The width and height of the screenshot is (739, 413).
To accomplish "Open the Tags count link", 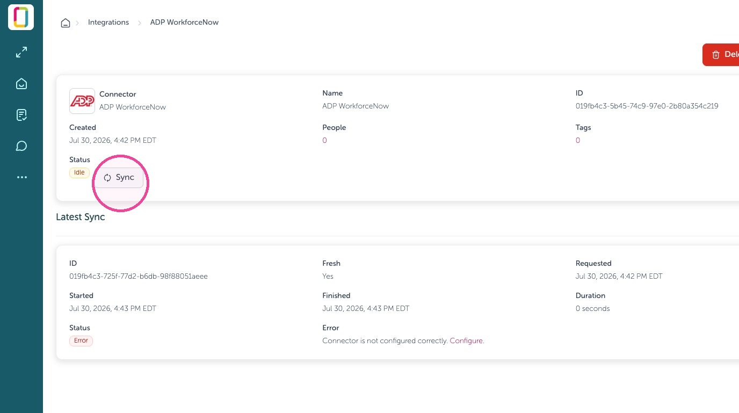I will pos(578,141).
